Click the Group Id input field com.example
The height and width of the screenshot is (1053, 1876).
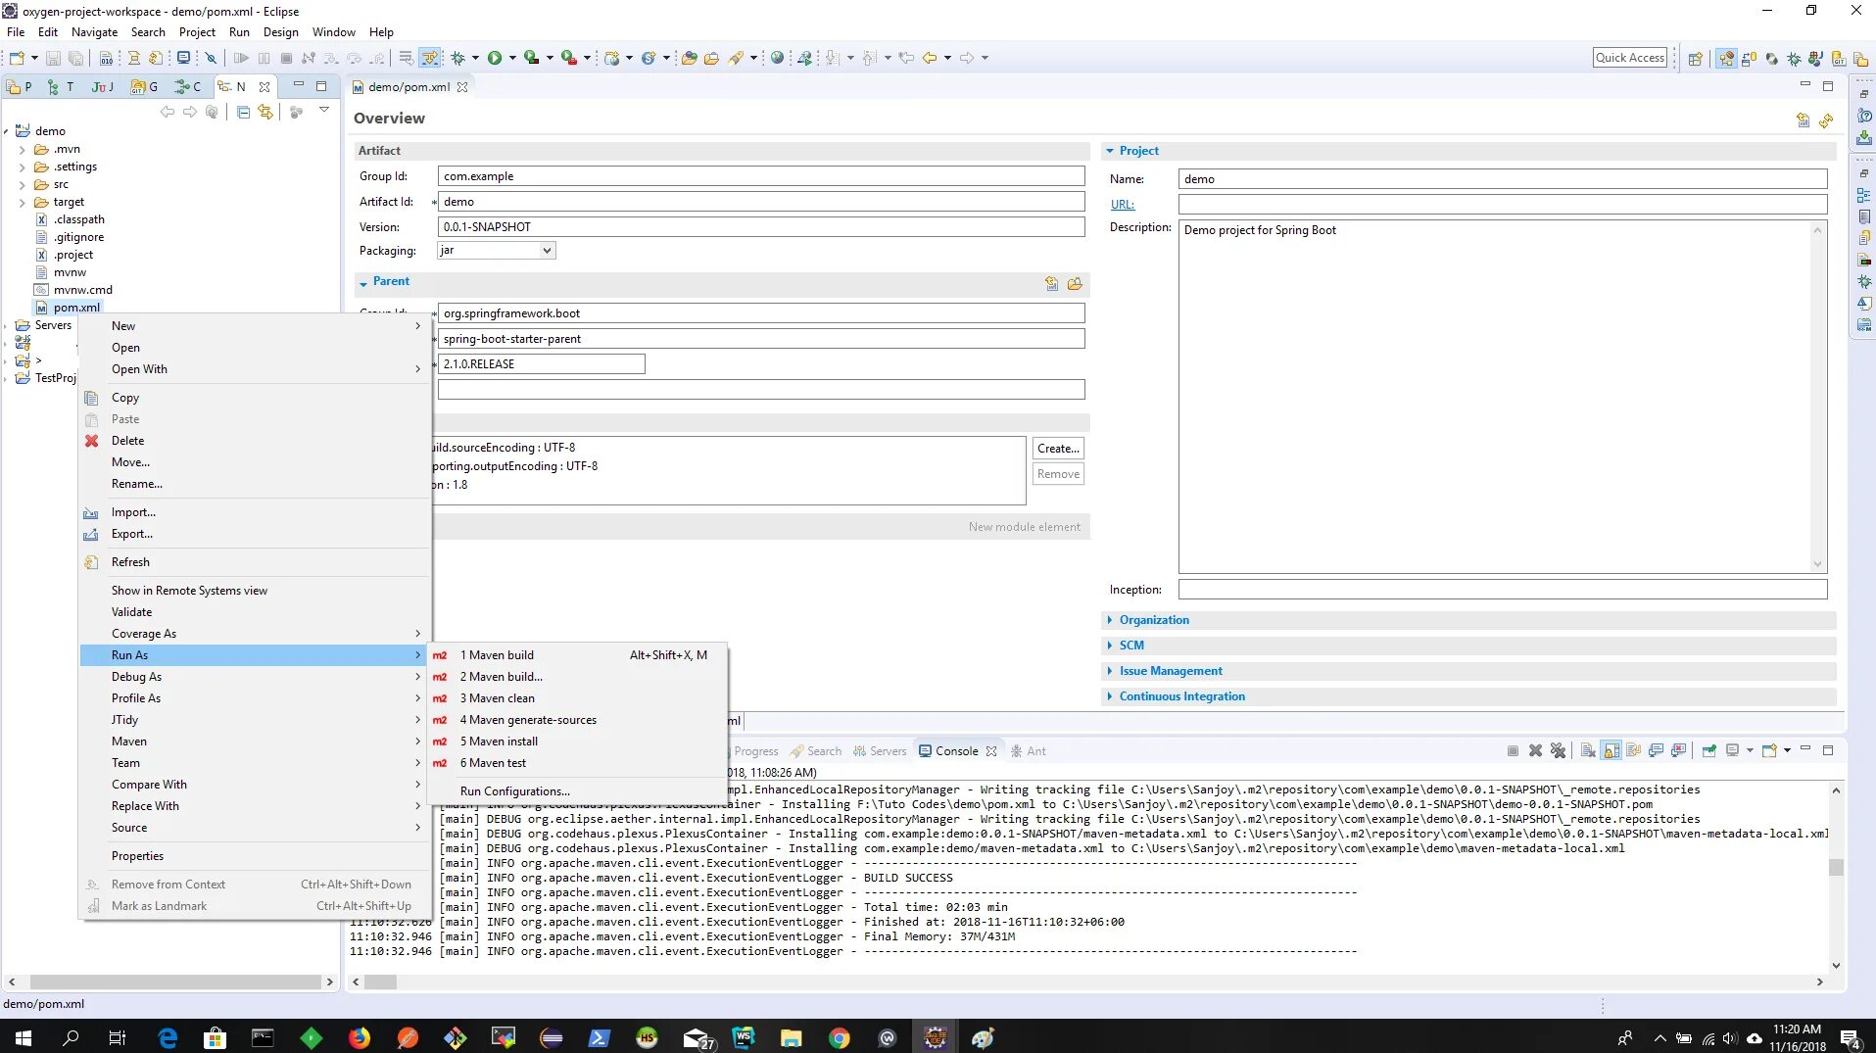click(x=761, y=176)
